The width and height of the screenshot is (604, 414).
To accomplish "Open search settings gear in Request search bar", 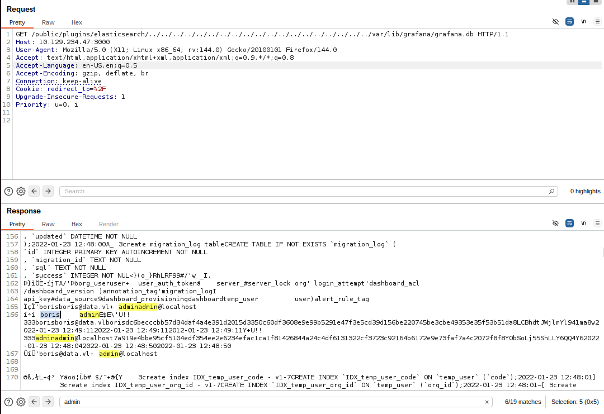I will (21, 191).
